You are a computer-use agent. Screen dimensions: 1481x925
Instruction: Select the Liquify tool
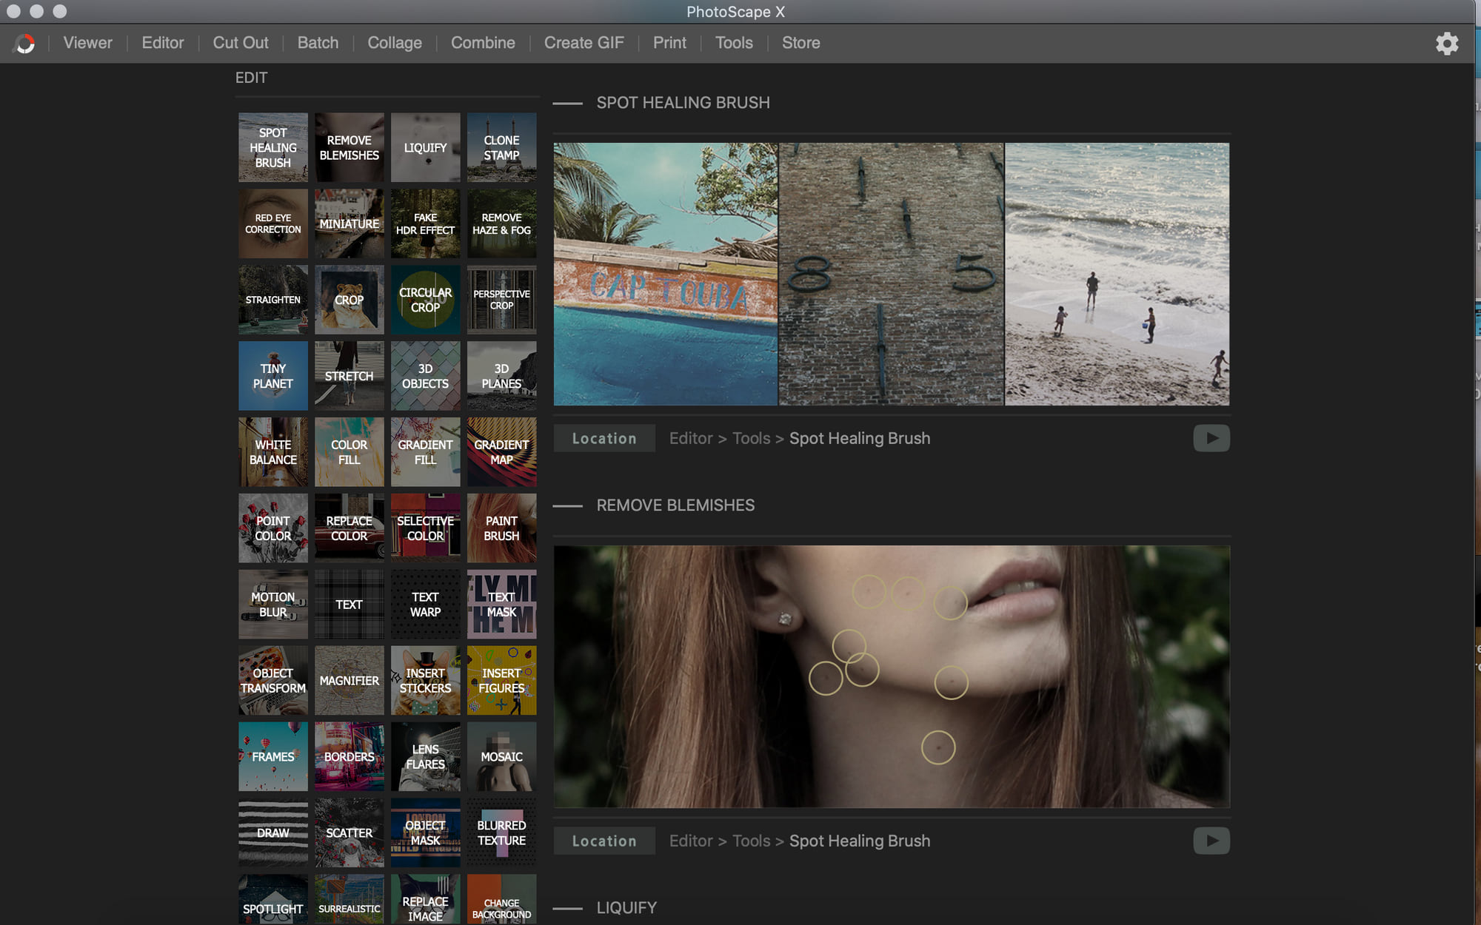click(x=424, y=147)
